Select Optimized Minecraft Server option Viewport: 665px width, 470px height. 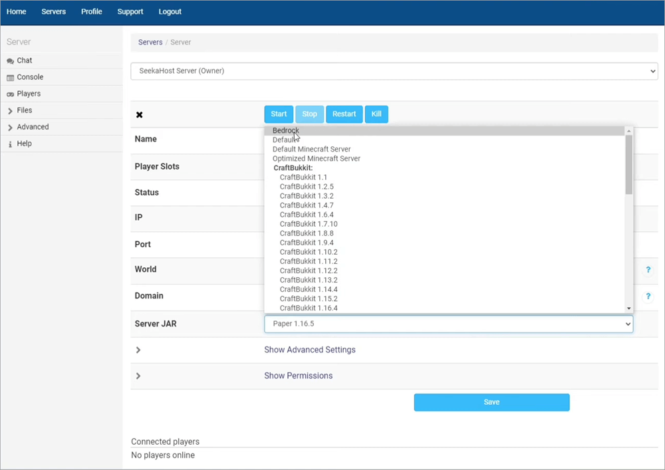coord(317,159)
